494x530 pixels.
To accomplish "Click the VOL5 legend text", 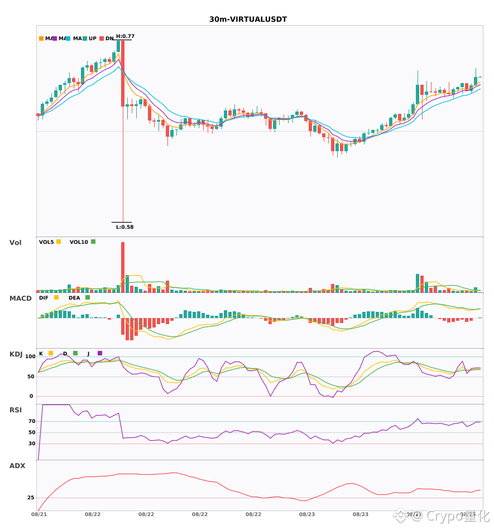I will click(x=46, y=242).
